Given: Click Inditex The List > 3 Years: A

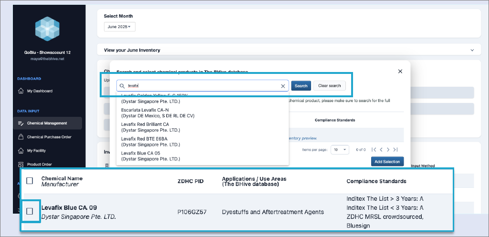Looking at the screenshot, I should click(385, 199).
